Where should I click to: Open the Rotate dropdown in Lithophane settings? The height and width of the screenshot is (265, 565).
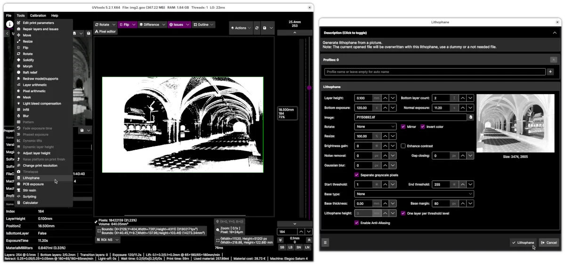pos(375,127)
